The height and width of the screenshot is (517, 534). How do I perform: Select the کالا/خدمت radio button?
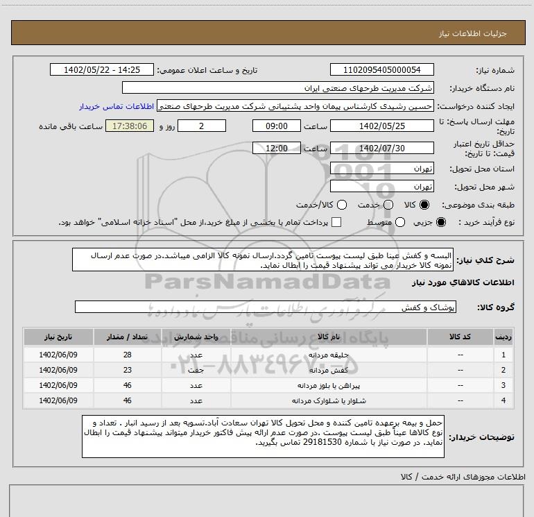coord(342,205)
